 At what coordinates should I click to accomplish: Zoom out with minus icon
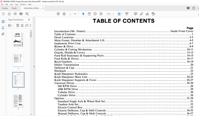pos(95,14)
